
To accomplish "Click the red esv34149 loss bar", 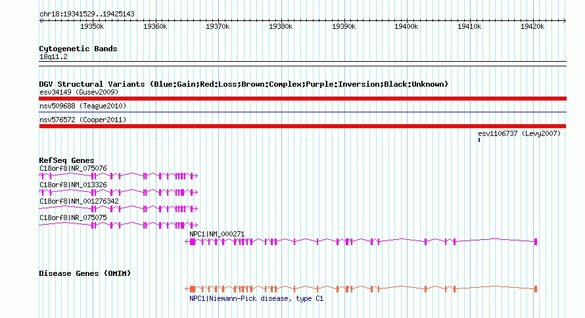I will [x=302, y=99].
